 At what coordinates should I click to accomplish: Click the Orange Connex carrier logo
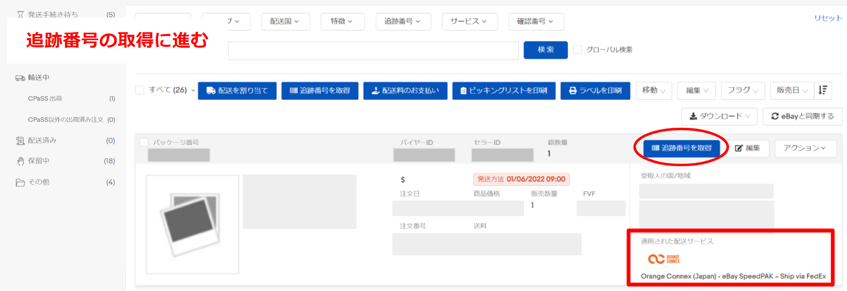(x=664, y=259)
